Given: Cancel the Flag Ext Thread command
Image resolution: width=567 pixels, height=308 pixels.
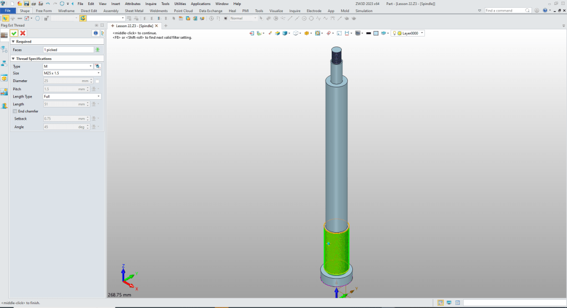Looking at the screenshot, I should click(23, 33).
